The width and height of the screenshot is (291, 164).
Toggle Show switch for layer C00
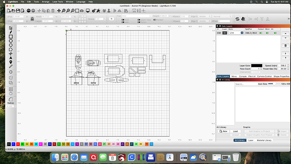267,33
